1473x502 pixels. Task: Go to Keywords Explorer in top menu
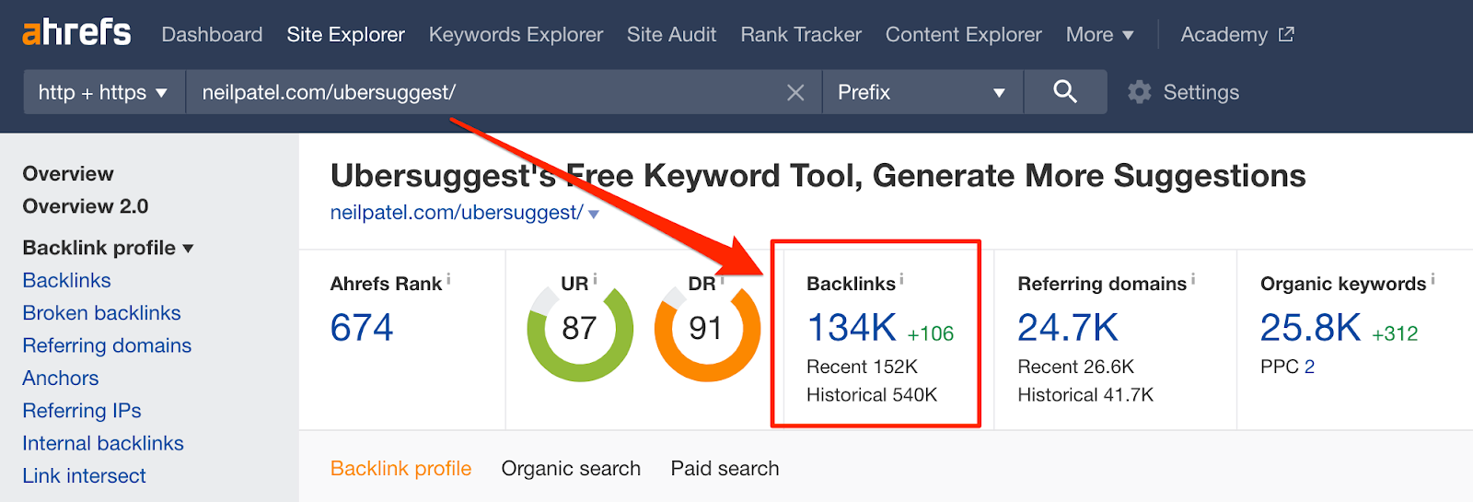[x=516, y=35]
